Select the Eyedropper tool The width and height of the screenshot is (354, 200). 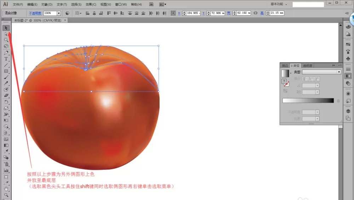pos(6,151)
